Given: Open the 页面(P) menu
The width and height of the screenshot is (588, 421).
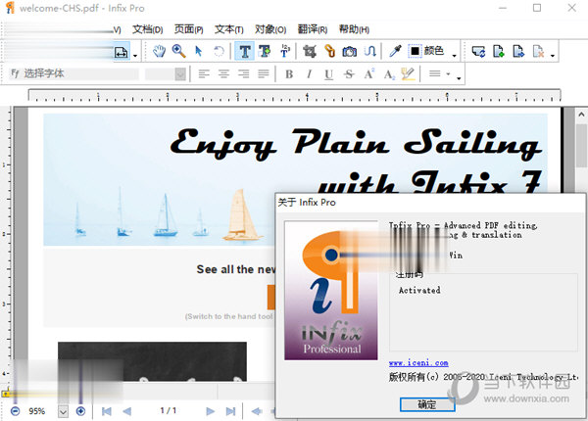Looking at the screenshot, I should coord(188,29).
